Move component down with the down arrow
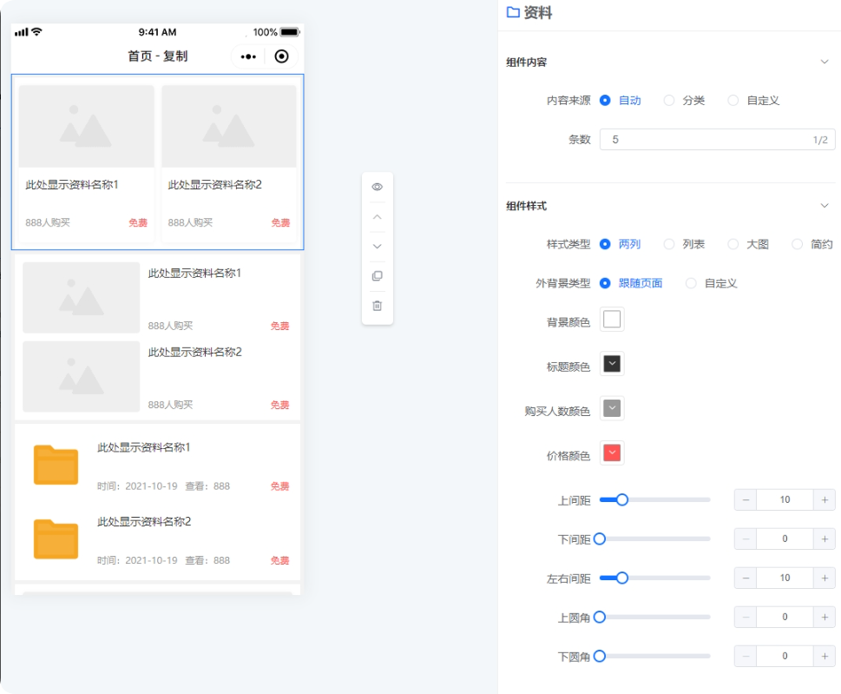The height and width of the screenshot is (694, 841). pyautogui.click(x=377, y=247)
